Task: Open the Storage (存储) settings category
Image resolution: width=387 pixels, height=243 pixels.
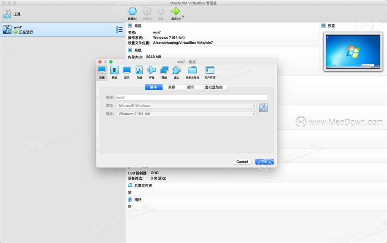Action: coord(139,72)
